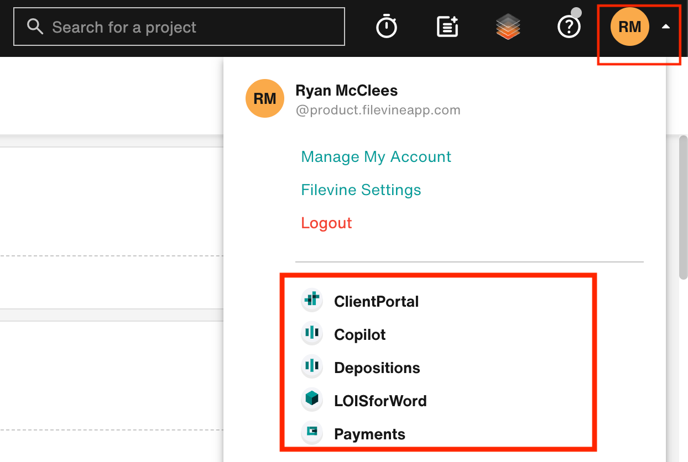
Task: Open LOISforWord menu entry
Action: [381, 401]
